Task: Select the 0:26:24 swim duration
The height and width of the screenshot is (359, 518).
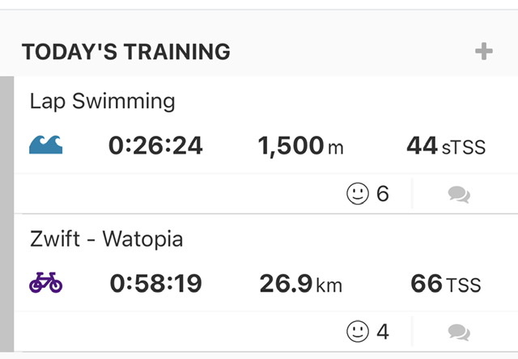Action: [155, 146]
